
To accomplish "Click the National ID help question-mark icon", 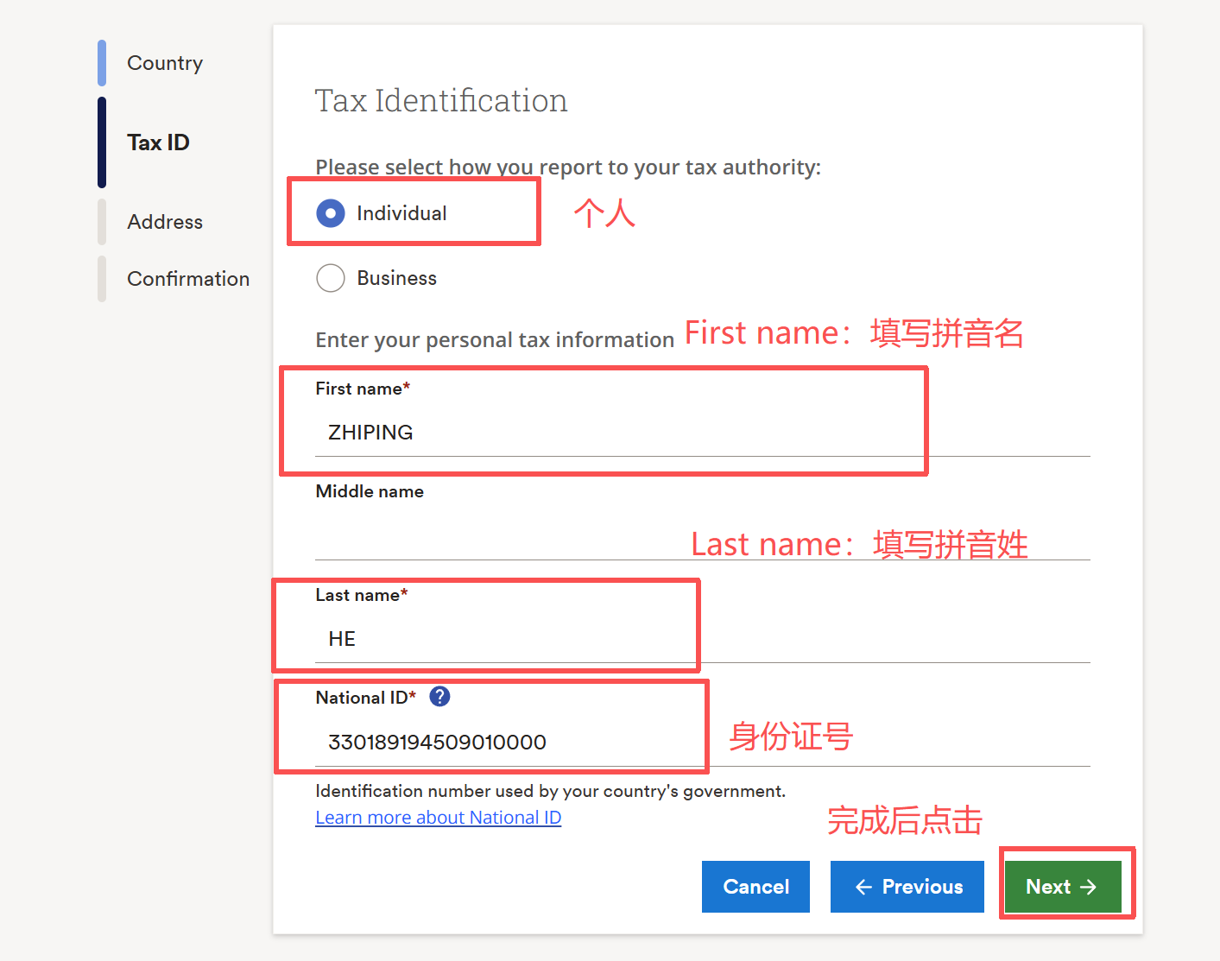I will tap(439, 697).
